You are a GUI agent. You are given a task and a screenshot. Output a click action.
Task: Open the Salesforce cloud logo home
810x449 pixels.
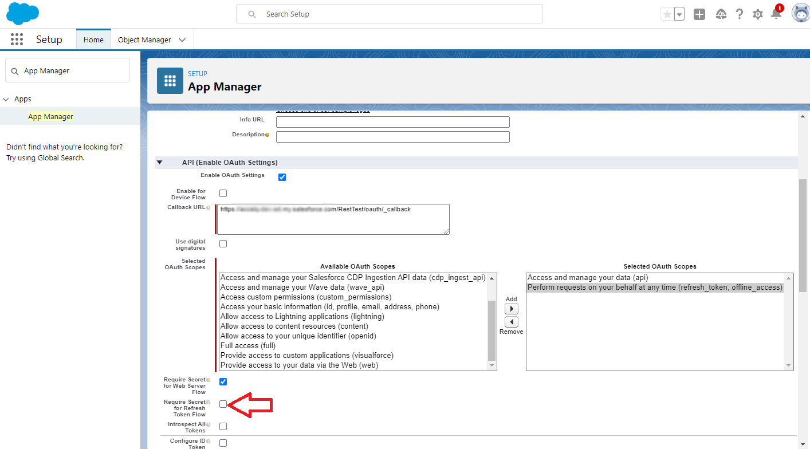click(x=23, y=14)
